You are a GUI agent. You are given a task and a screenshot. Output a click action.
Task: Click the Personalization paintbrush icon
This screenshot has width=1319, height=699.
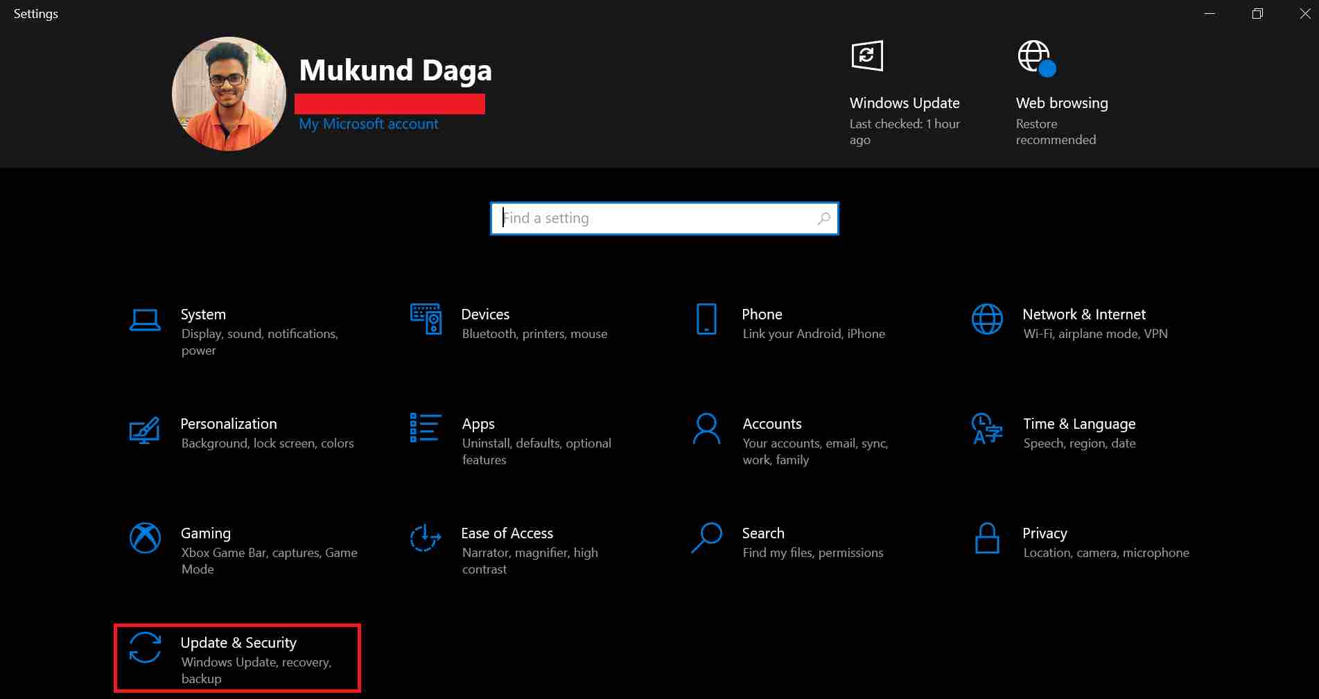pyautogui.click(x=145, y=430)
